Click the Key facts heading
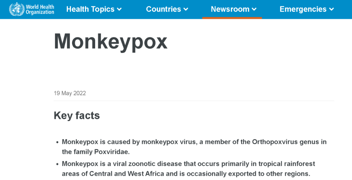Image resolution: width=352 pixels, height=180 pixels. coord(77,116)
